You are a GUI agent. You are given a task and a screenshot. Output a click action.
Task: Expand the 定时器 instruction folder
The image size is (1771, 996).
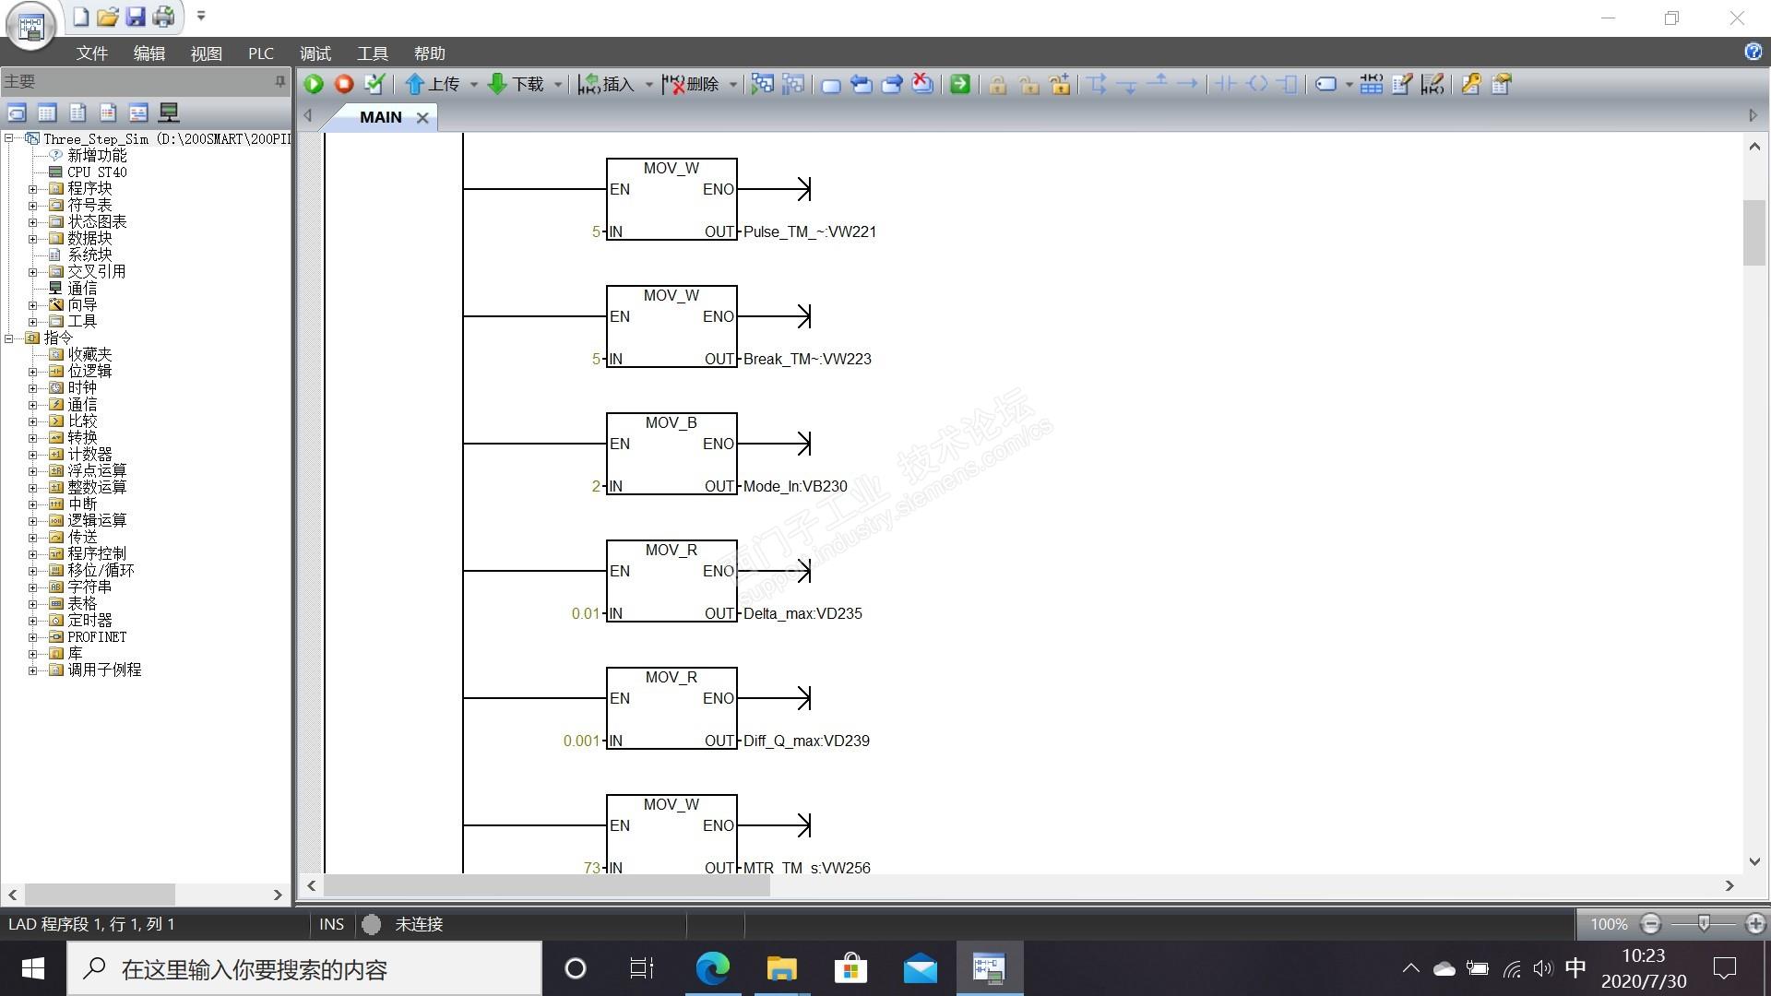point(32,620)
